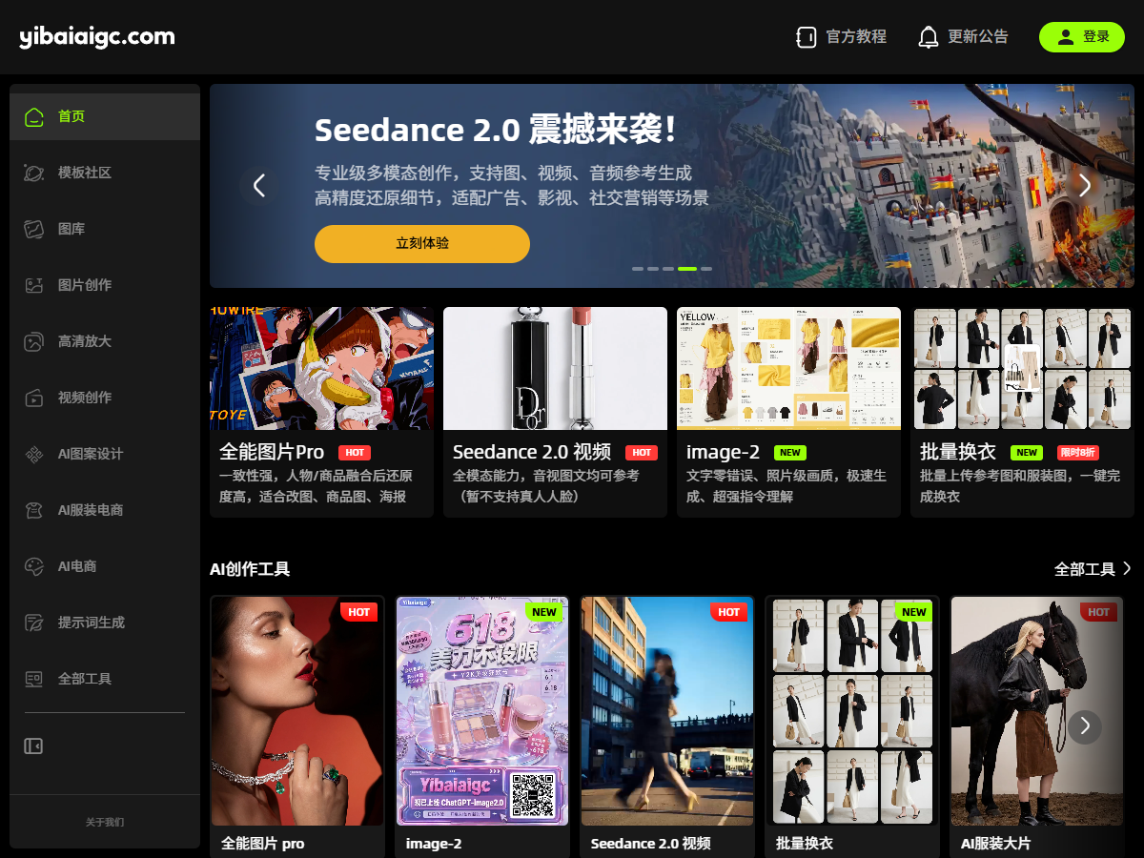1144x858 pixels.
Task: Click the green 登录 login button
Action: (1082, 37)
